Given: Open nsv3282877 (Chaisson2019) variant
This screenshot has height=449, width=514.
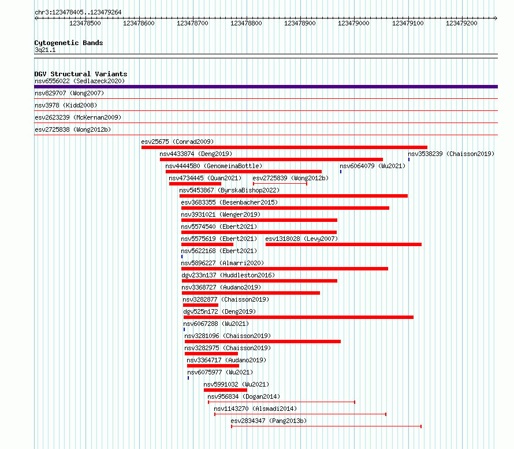Looking at the screenshot, I should (x=226, y=299).
